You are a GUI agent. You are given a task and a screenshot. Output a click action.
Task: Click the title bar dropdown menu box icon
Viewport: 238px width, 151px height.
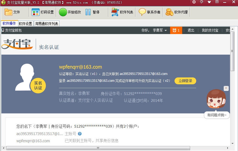tap(217, 2)
